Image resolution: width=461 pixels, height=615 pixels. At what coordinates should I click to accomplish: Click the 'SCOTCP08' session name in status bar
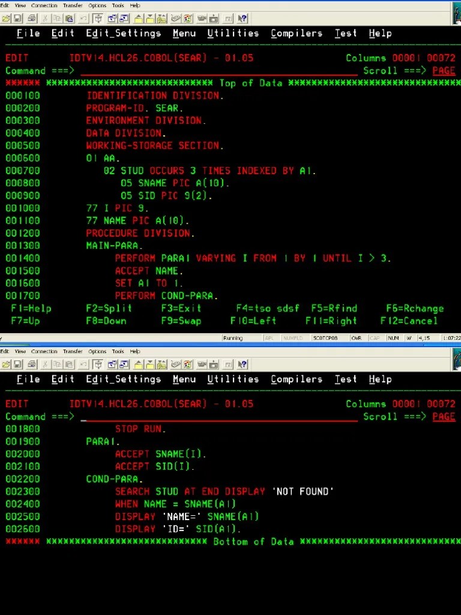click(325, 338)
